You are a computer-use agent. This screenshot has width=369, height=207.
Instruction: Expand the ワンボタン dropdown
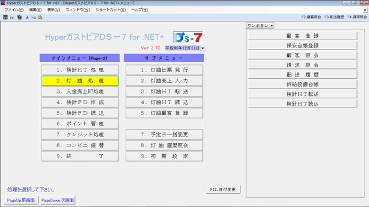point(260,25)
